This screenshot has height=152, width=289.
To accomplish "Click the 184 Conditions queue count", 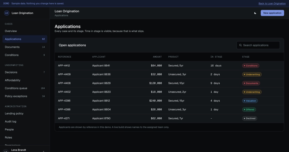I will pos(43,88).
